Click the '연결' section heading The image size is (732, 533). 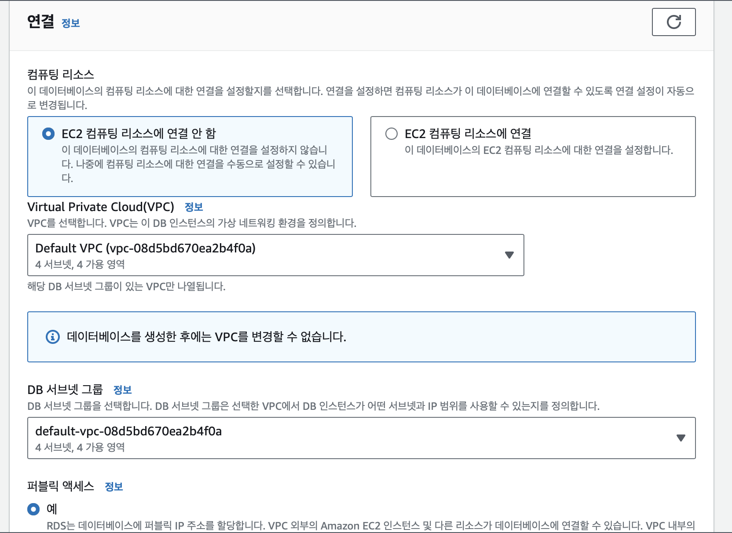[40, 21]
